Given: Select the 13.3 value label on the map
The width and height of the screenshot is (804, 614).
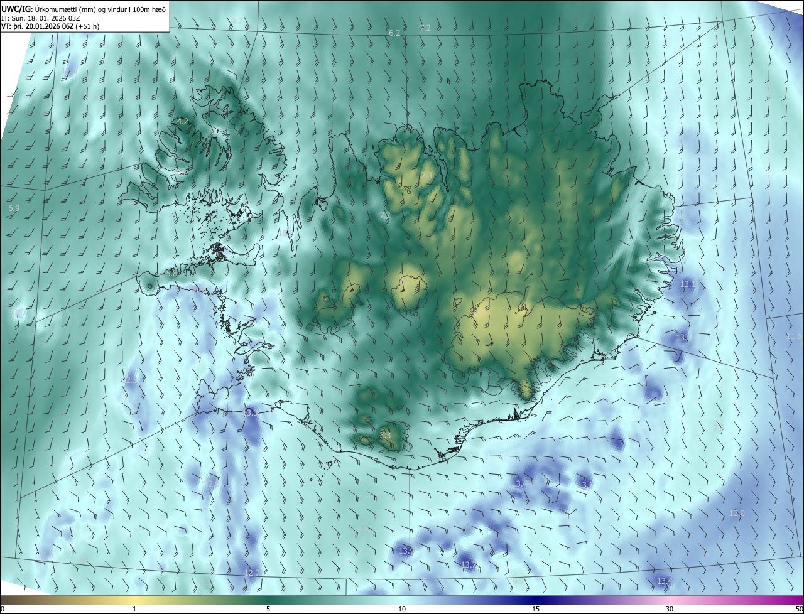Looking at the screenshot, I should tap(251, 412).
